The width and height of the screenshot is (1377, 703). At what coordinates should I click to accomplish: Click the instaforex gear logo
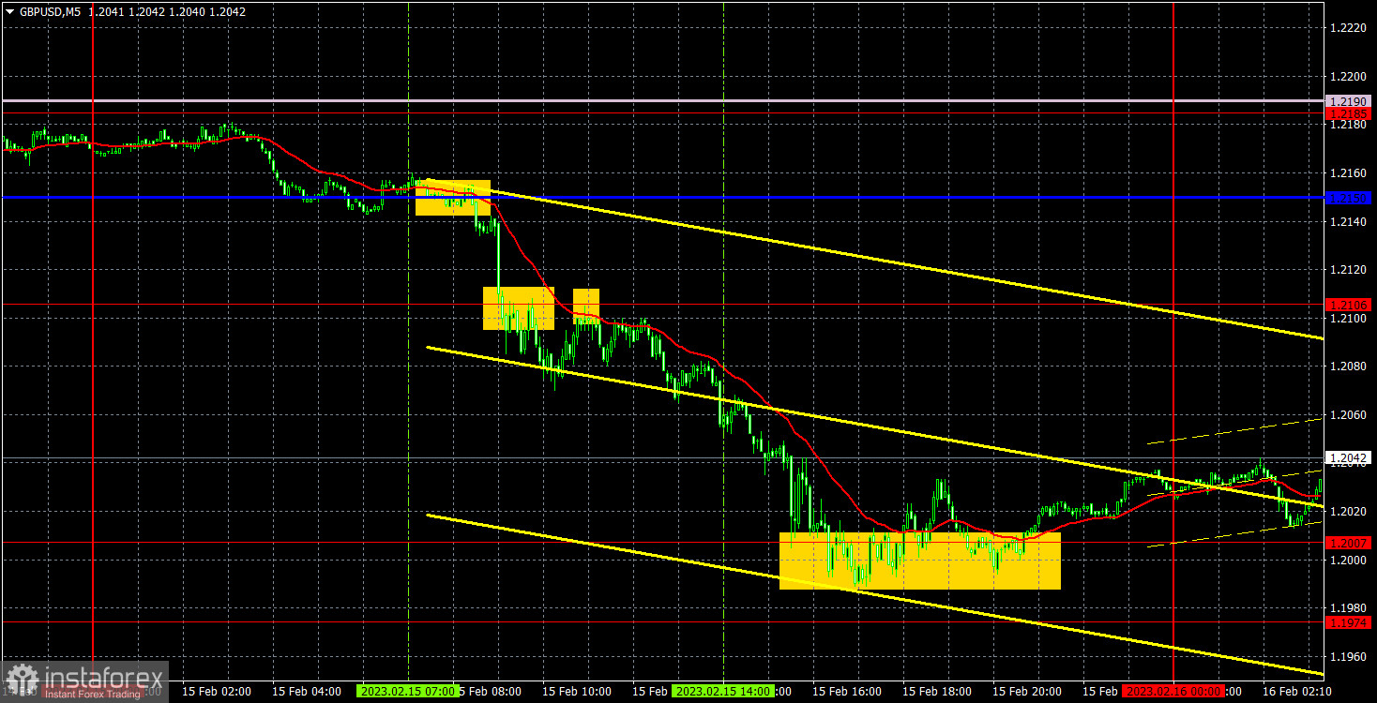coord(22,680)
